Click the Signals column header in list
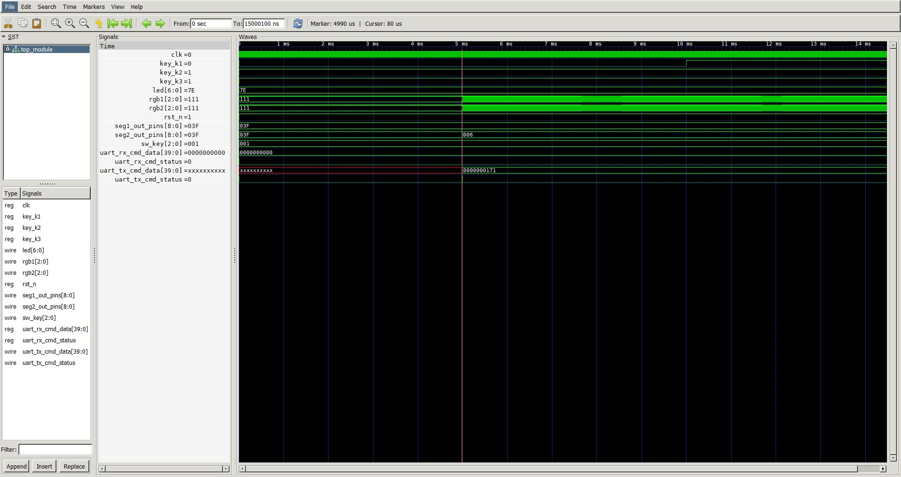The width and height of the screenshot is (901, 477). (x=55, y=193)
